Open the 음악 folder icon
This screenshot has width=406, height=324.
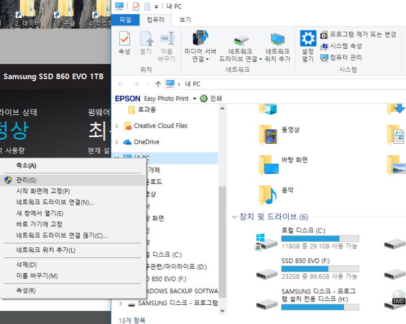tap(268, 195)
